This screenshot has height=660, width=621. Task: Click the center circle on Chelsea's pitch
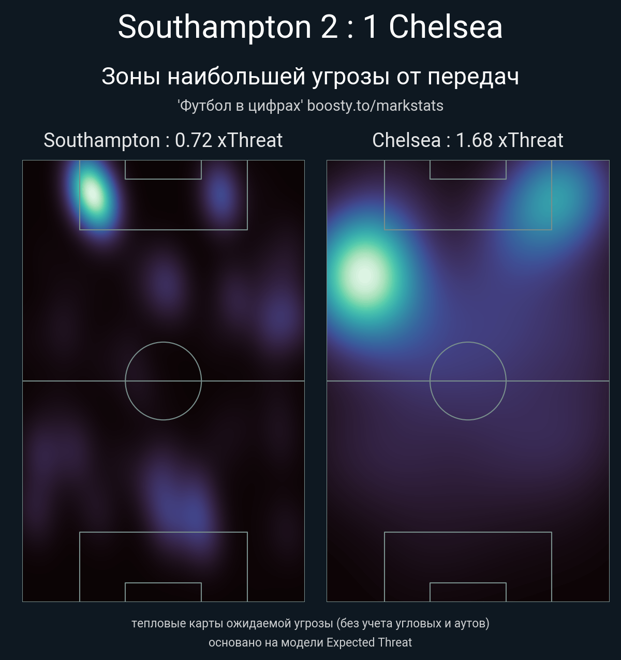point(468,380)
